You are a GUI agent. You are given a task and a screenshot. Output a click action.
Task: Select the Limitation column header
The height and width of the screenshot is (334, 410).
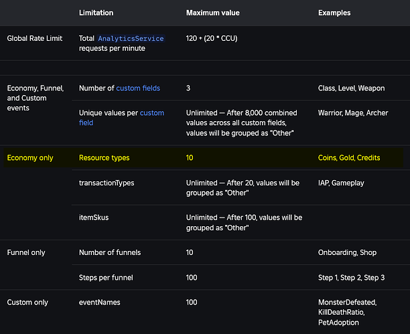[96, 13]
